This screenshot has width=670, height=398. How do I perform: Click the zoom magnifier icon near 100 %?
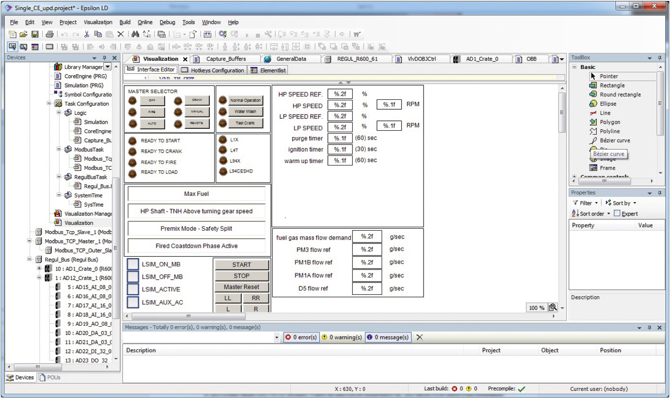coord(553,308)
